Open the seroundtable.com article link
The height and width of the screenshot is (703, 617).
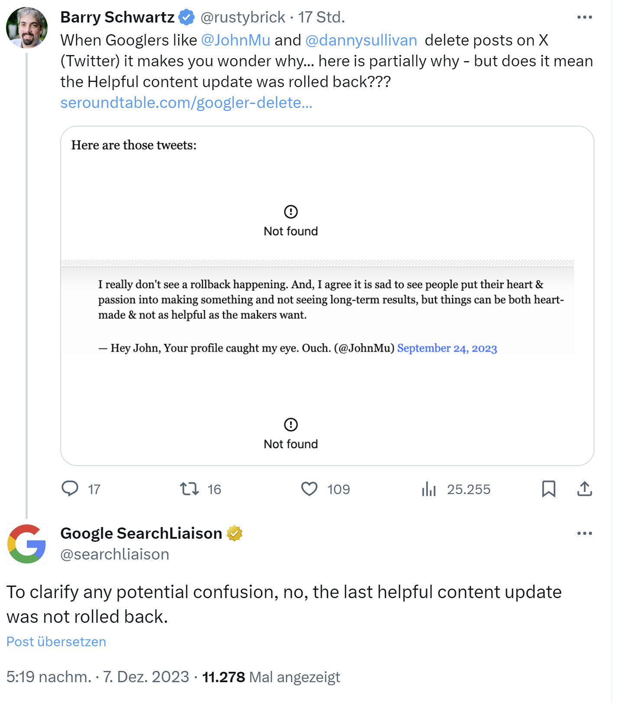coord(186,103)
